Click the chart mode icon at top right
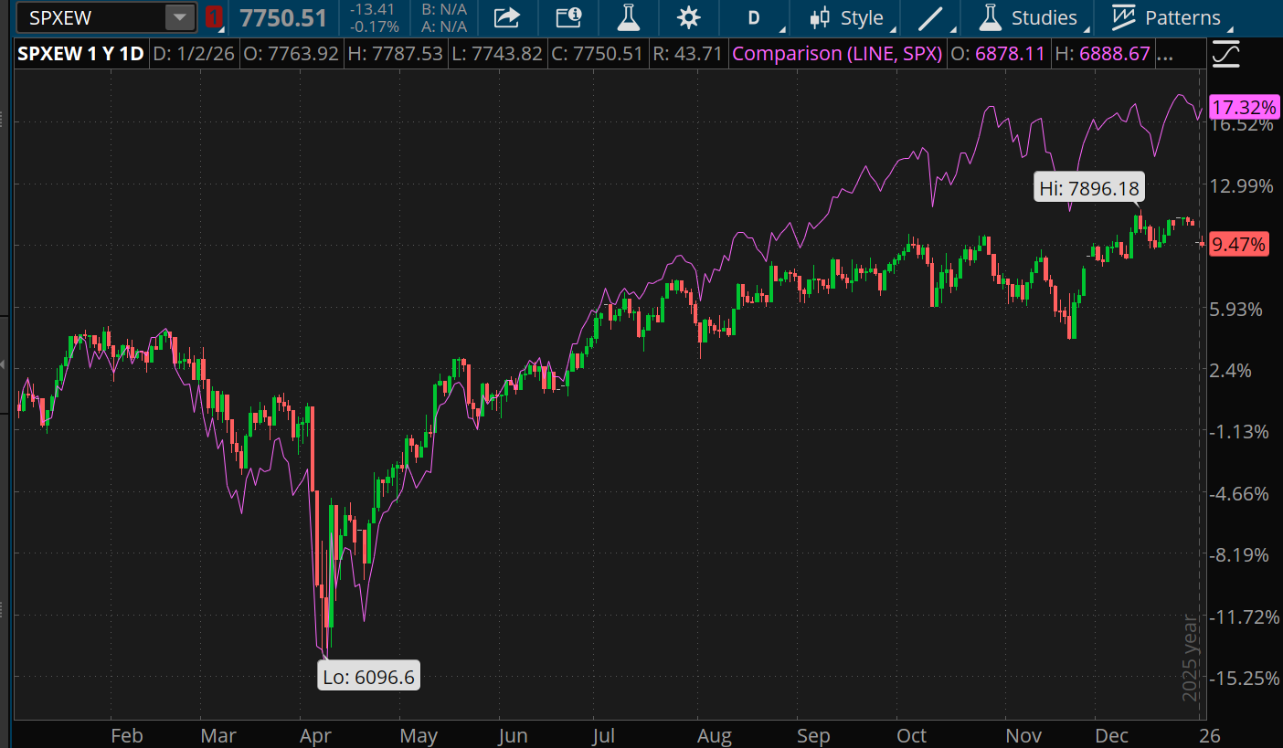The width and height of the screenshot is (1283, 748). pos(1225,53)
